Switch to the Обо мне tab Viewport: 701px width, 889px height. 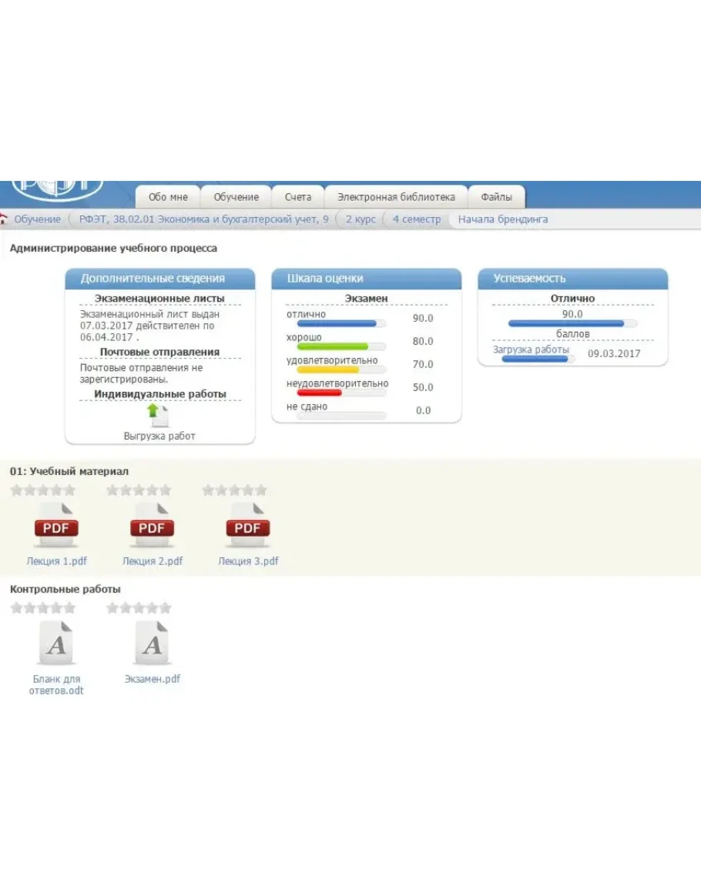pyautogui.click(x=168, y=197)
